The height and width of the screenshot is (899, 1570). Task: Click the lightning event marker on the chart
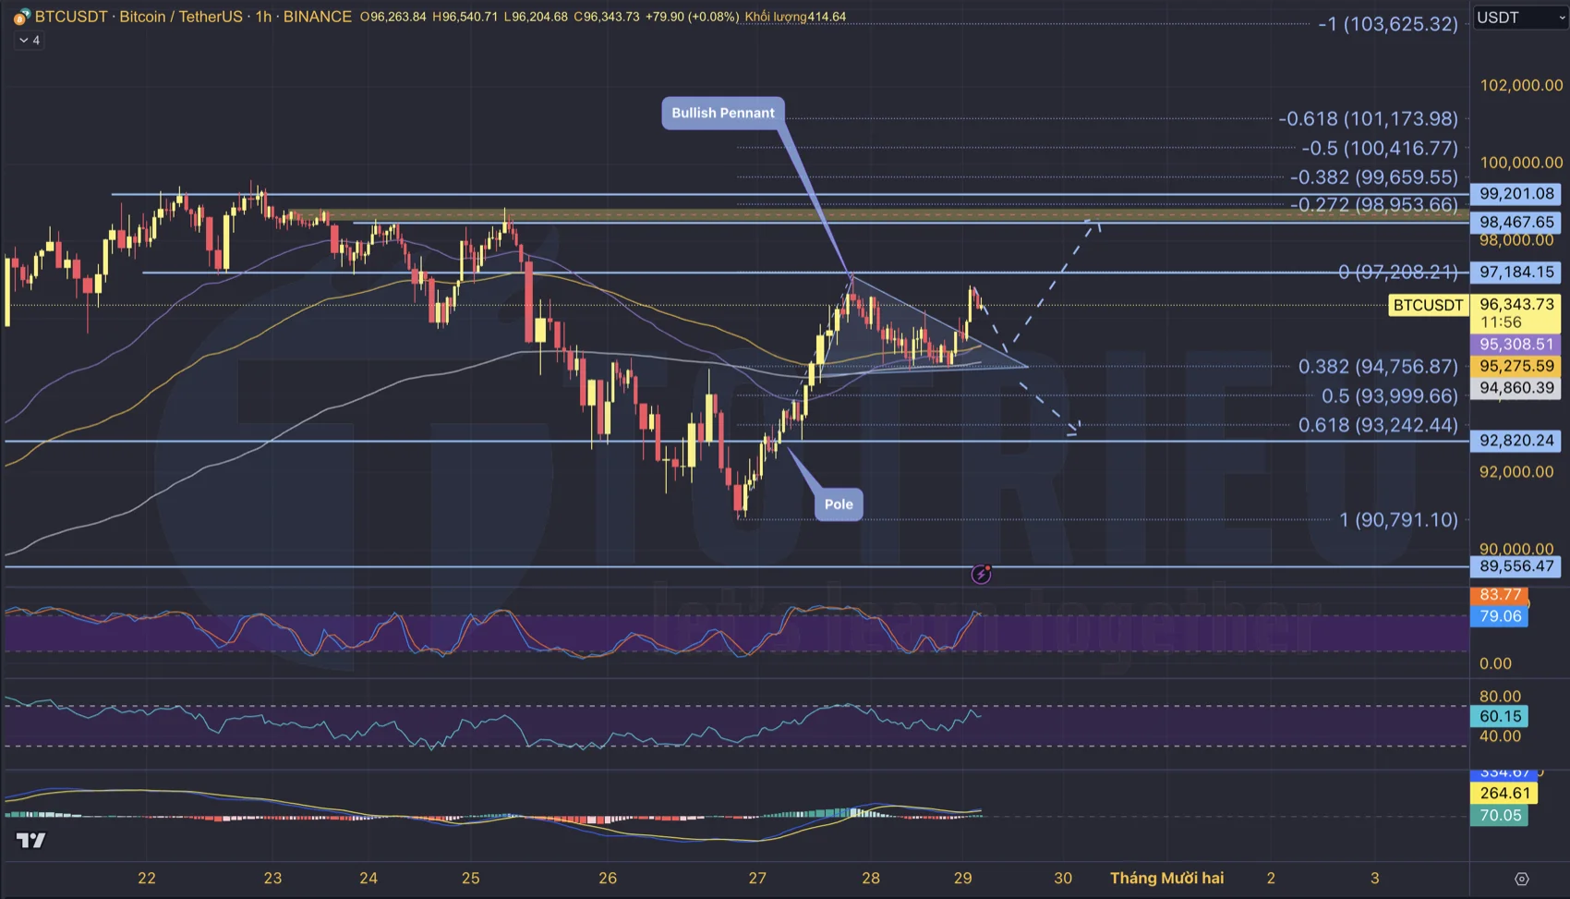[x=982, y=575]
